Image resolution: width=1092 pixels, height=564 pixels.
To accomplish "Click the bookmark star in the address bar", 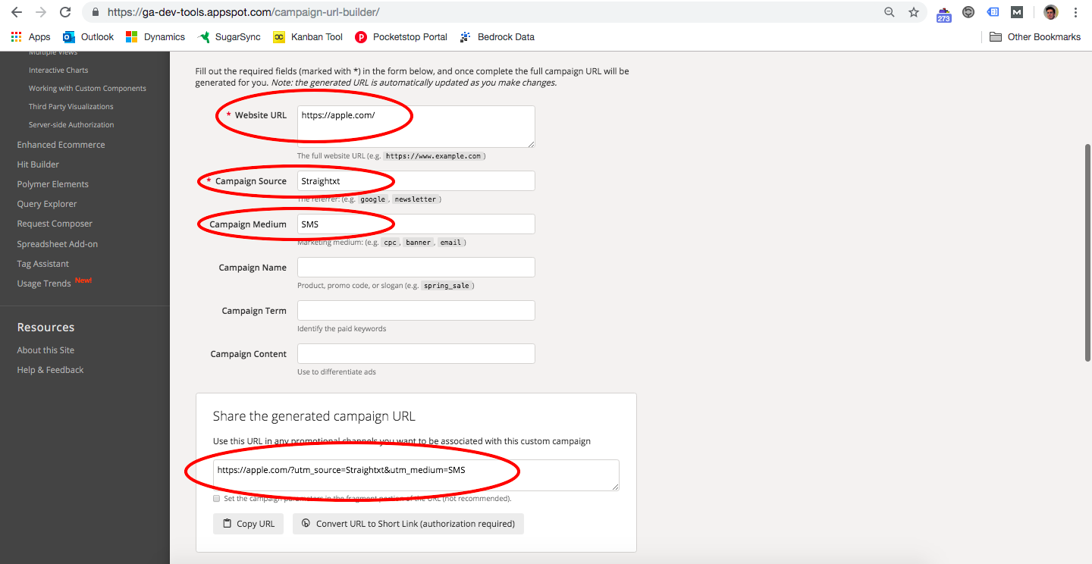I will point(914,12).
